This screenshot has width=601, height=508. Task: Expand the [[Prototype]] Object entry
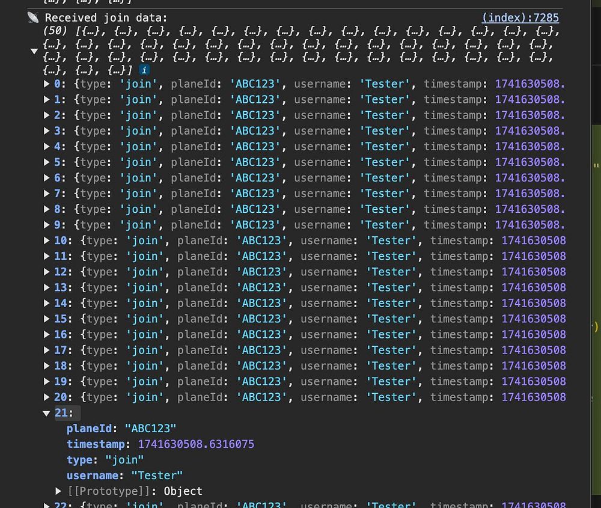click(x=58, y=491)
